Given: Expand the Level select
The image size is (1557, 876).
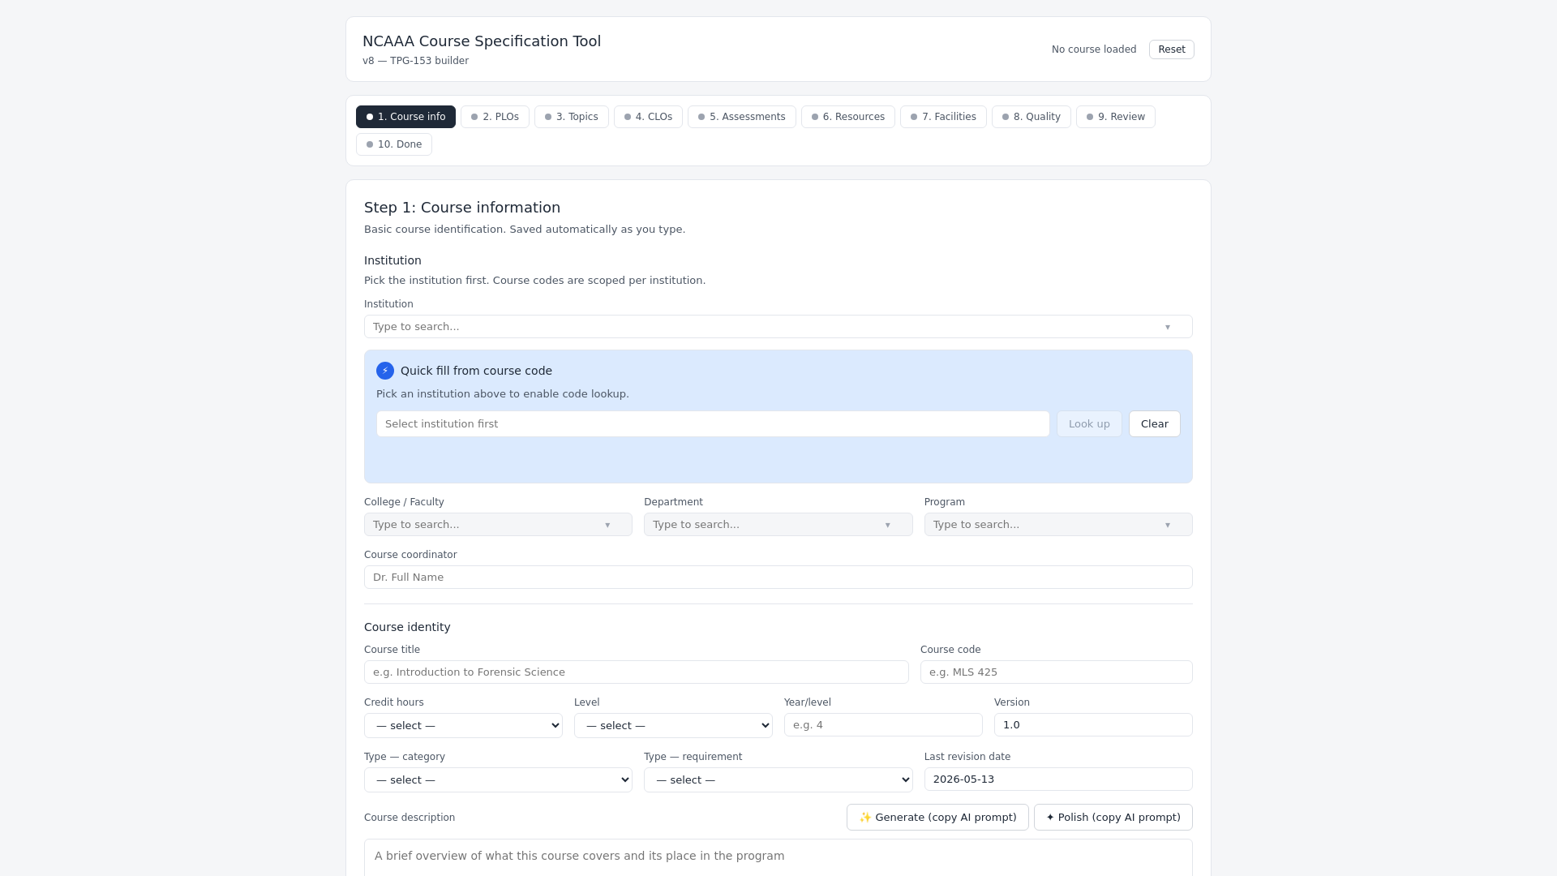Looking at the screenshot, I should tap(673, 725).
